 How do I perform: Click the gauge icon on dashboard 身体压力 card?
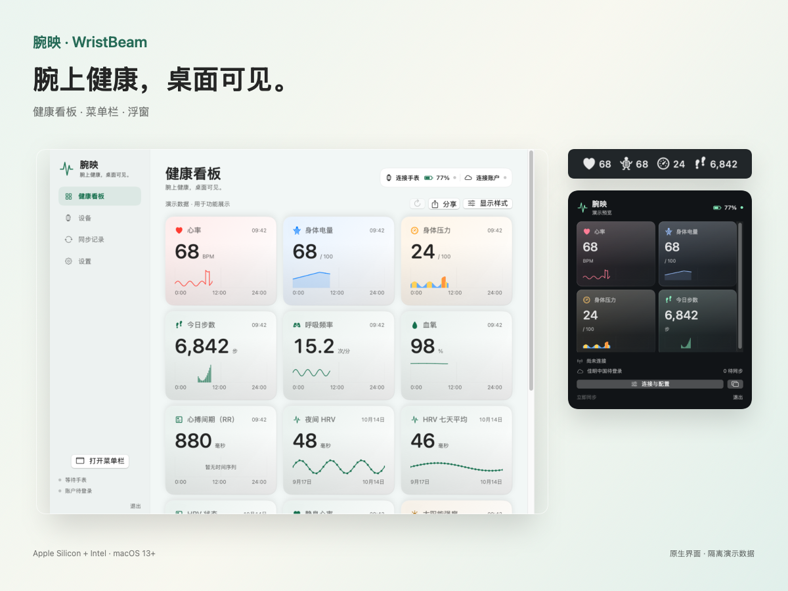414,230
